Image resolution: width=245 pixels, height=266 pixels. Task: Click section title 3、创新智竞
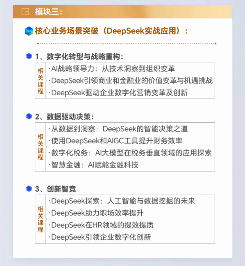[55, 189]
